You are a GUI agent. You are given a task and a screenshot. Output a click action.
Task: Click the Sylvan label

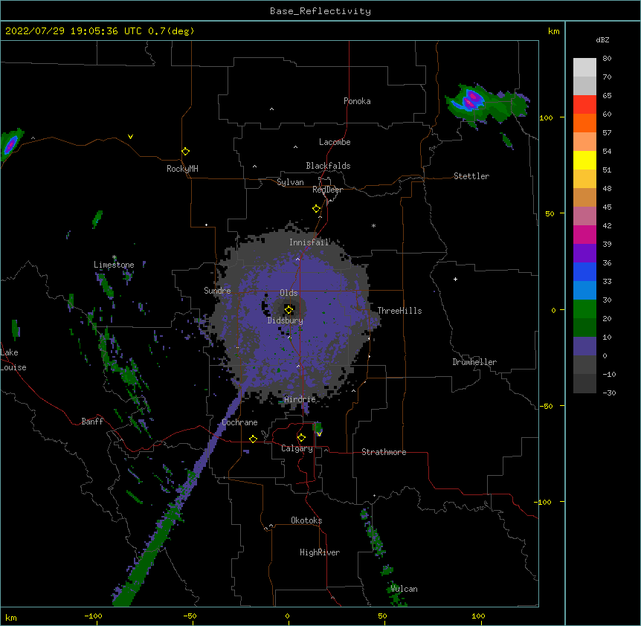290,182
